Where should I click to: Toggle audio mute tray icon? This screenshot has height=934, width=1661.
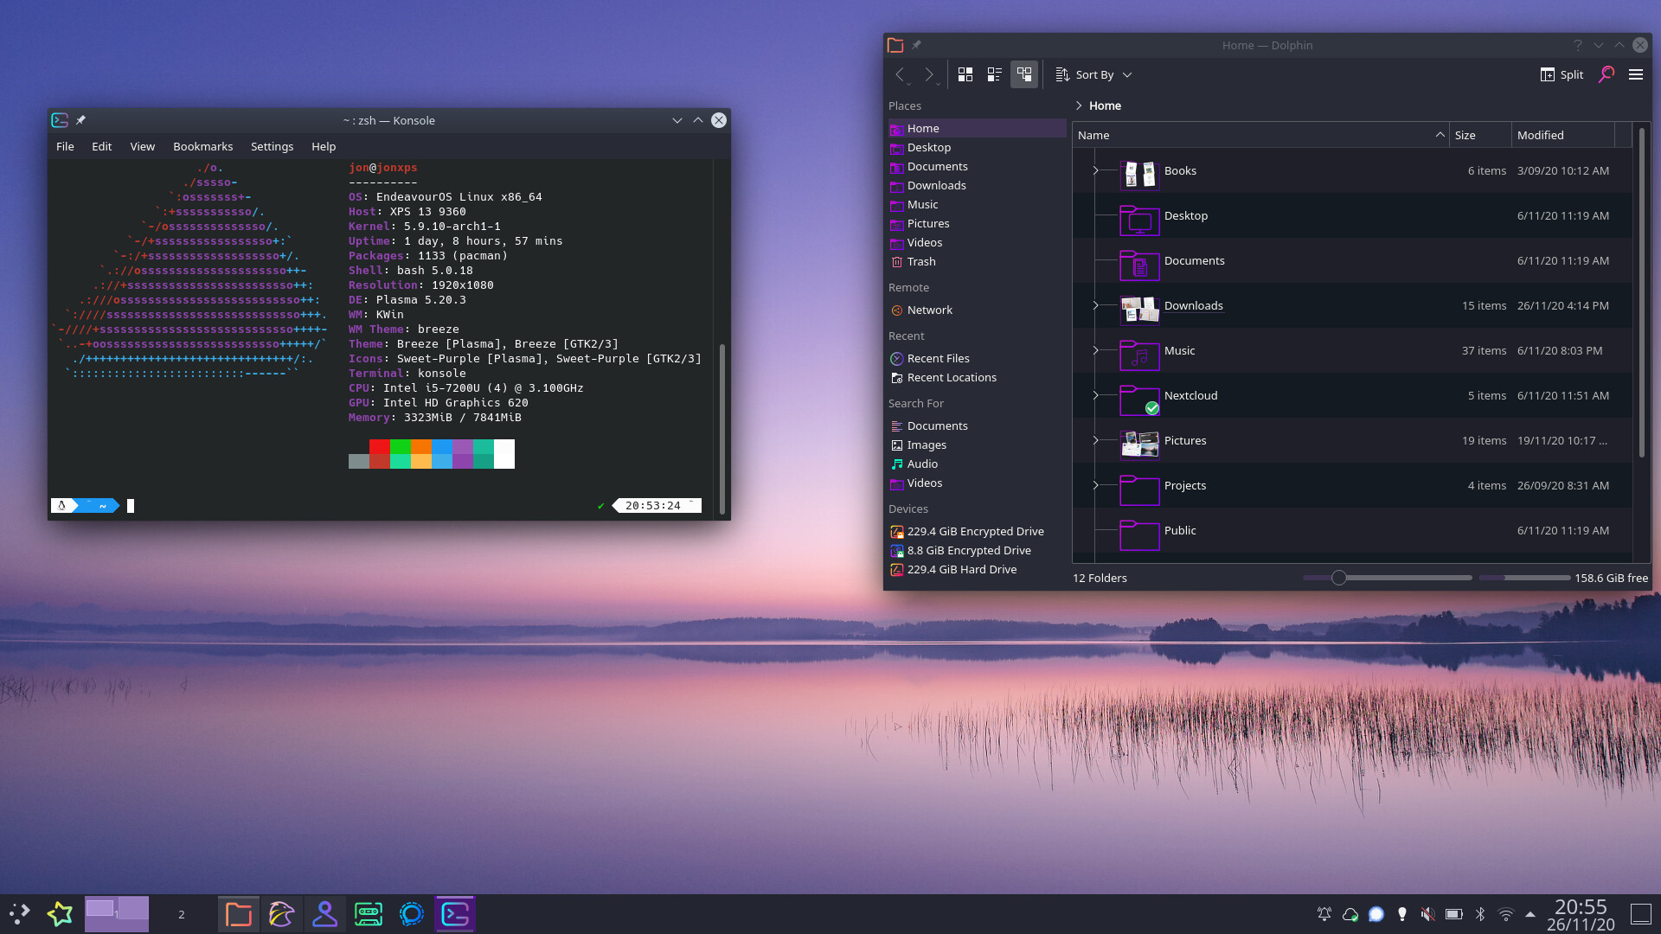(1427, 914)
